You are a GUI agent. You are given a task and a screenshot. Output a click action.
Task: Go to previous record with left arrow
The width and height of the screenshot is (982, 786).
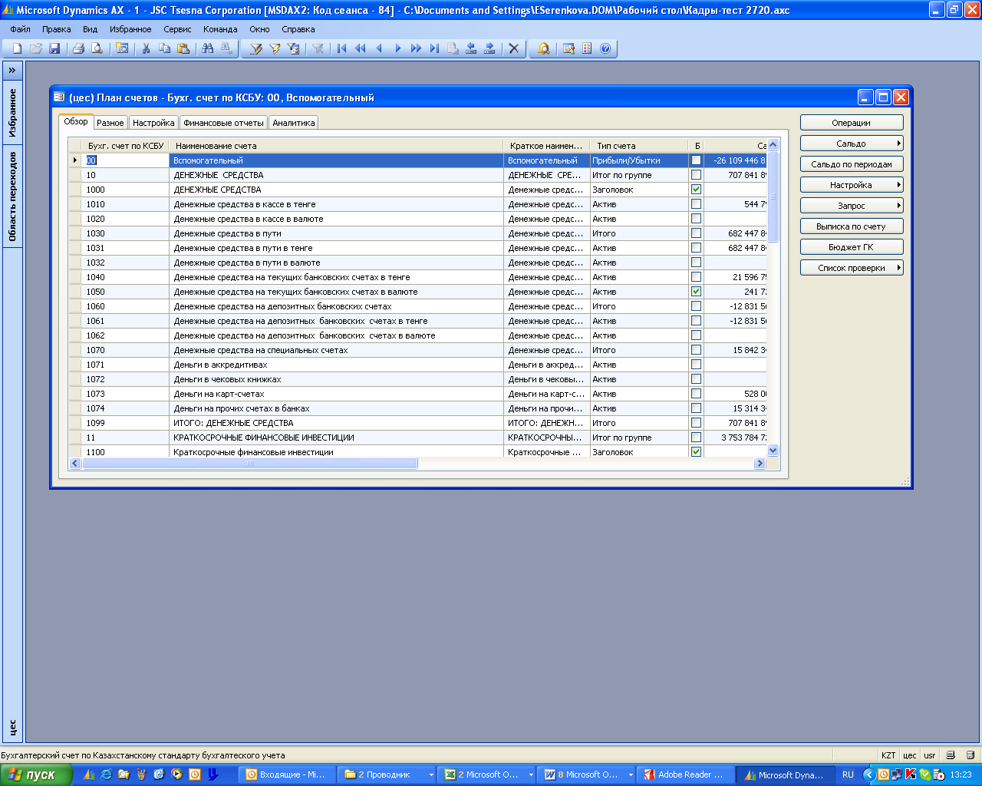coord(379,48)
